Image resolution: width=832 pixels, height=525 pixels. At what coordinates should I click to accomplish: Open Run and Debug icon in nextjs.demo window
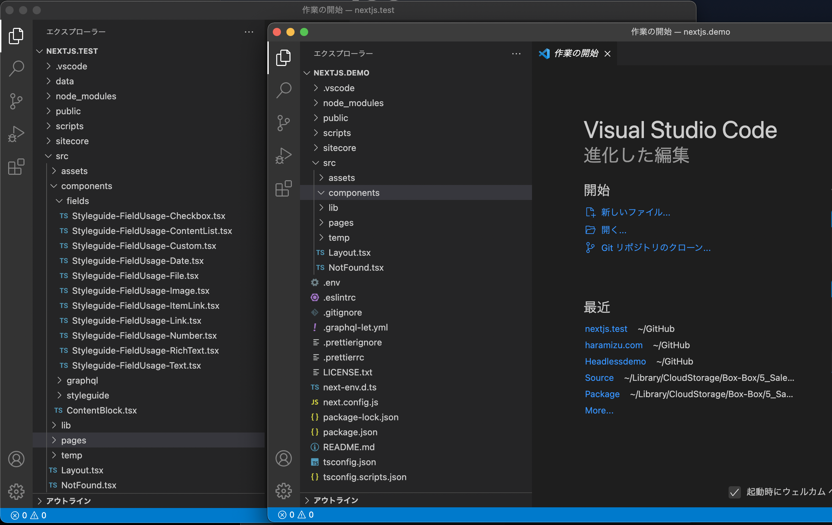point(284,156)
